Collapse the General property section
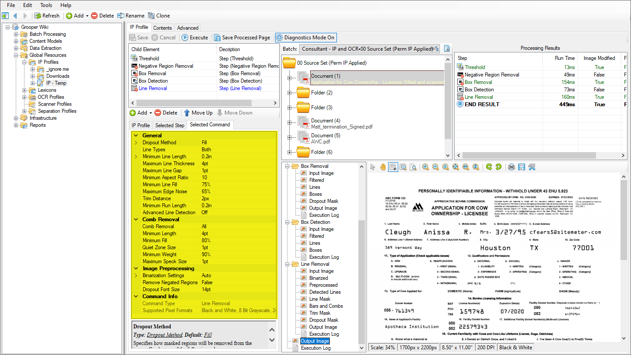 tap(136, 136)
